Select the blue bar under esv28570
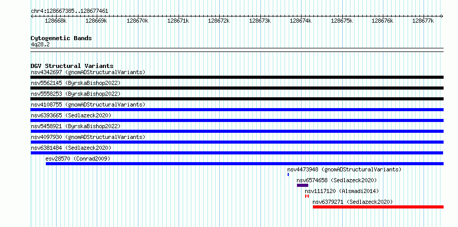The image size is (458, 227). (244, 164)
